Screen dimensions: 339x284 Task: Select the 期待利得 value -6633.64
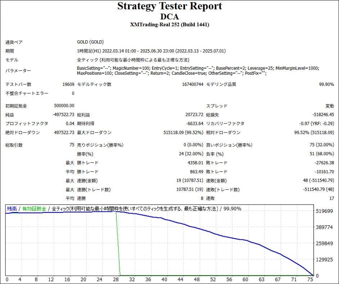point(195,124)
